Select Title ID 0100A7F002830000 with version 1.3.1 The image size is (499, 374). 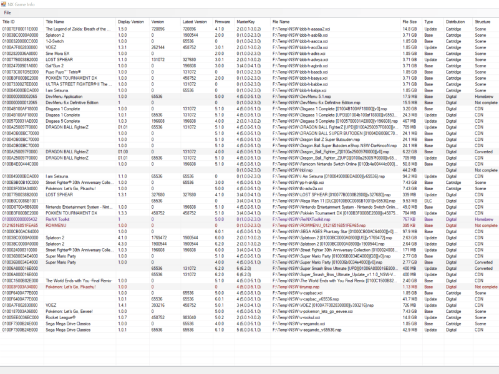click(20, 47)
